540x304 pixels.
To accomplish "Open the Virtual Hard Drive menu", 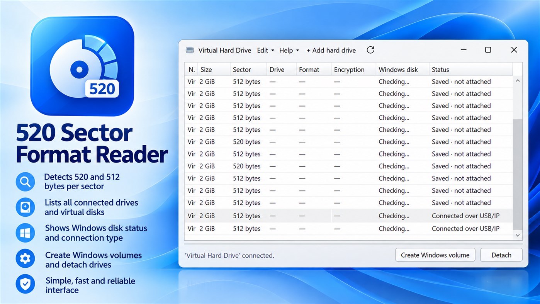I will tap(225, 50).
